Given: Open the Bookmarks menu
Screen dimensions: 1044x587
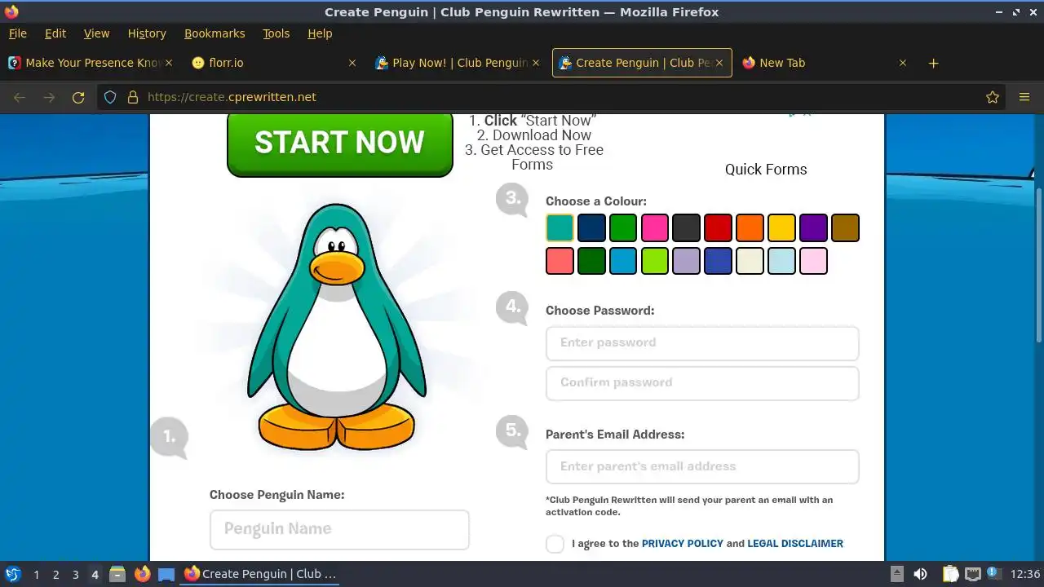Looking at the screenshot, I should click(215, 33).
